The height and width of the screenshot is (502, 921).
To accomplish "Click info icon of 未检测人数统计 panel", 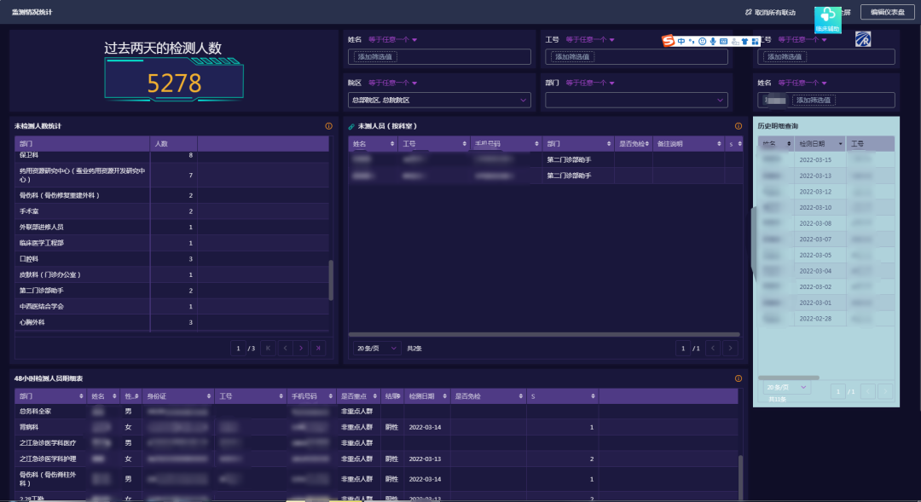I will pyautogui.click(x=328, y=126).
